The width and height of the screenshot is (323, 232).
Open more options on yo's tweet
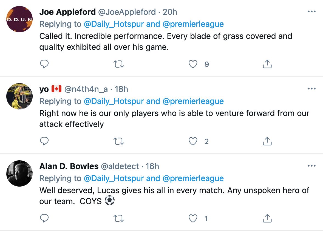[312, 89]
